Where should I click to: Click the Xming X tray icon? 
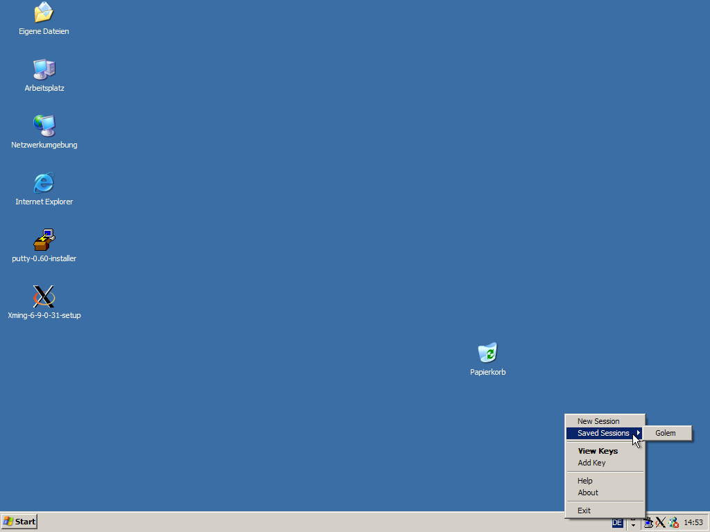pyautogui.click(x=661, y=522)
